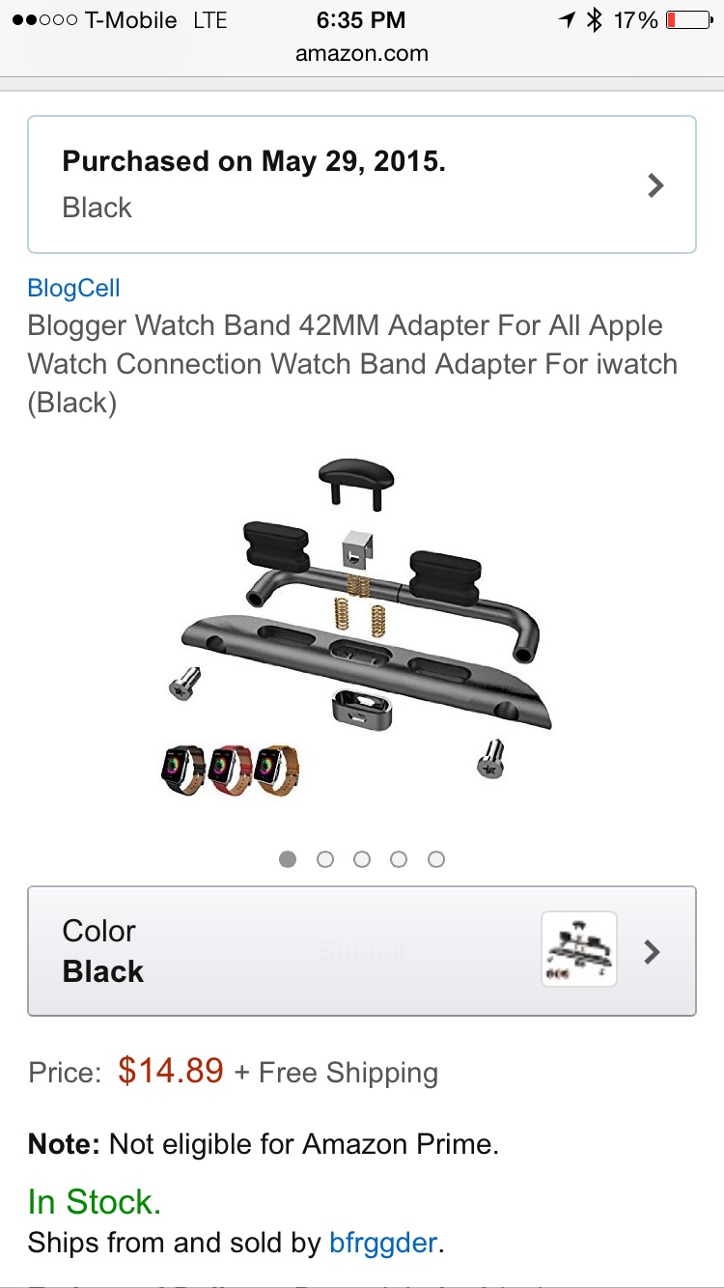Tap the clock showing 6:35 PM
Viewport: 724px width, 1288px height.
point(361,20)
